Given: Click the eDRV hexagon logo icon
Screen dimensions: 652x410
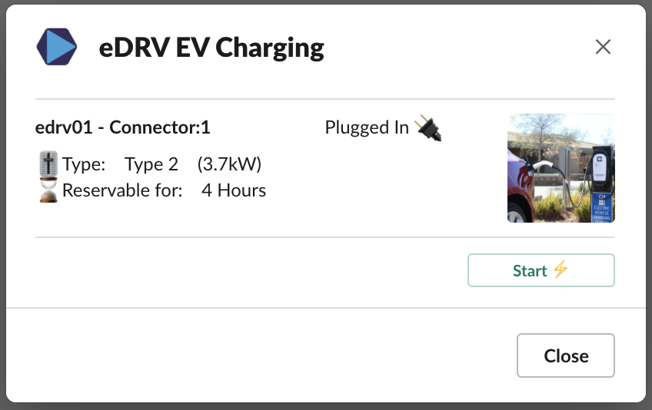Looking at the screenshot, I should [57, 47].
